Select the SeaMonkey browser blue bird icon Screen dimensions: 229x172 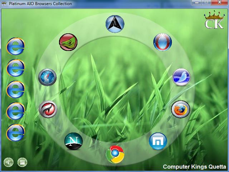point(181,77)
